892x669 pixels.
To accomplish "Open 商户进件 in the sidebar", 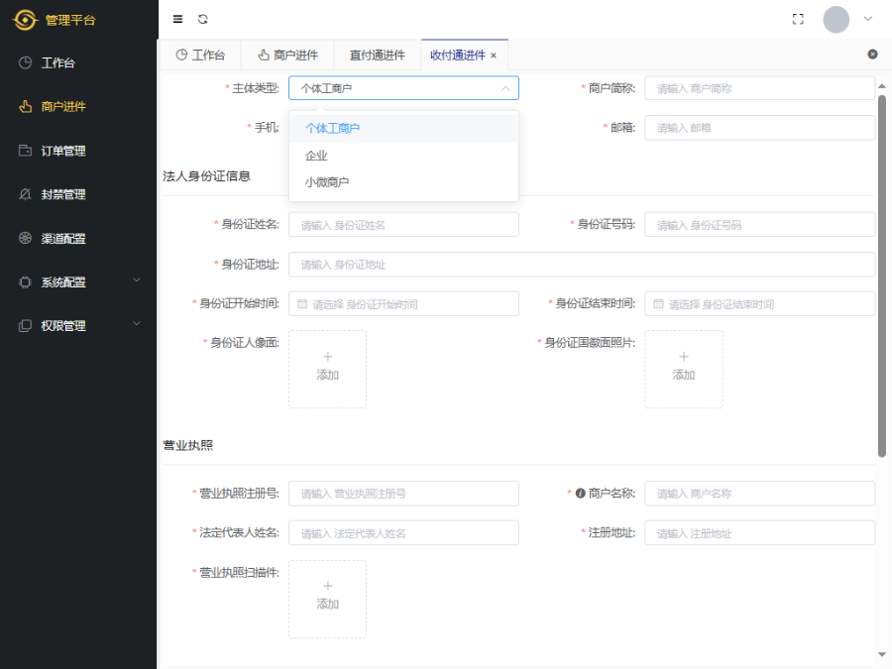I will point(78,106).
